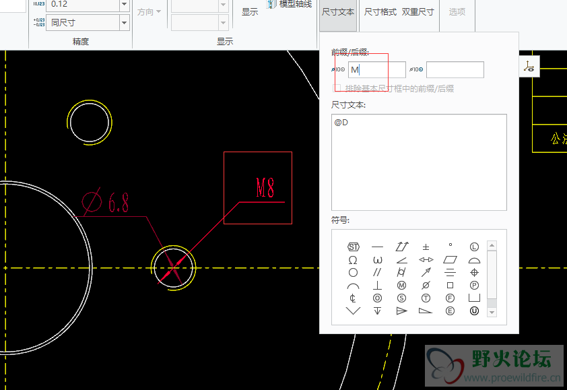Toggle exclude prefix/suffix from basic dimension box
This screenshot has width=567, height=390.
tap(337, 88)
